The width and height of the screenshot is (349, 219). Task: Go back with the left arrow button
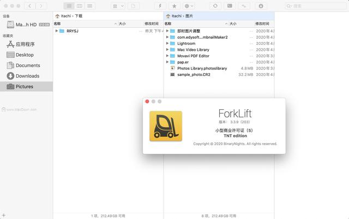(30, 6)
